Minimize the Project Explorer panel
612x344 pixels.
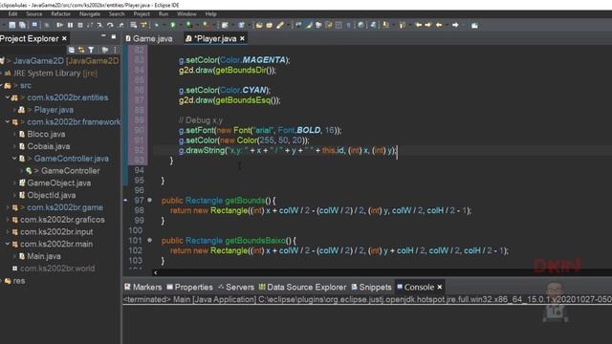click(x=103, y=36)
